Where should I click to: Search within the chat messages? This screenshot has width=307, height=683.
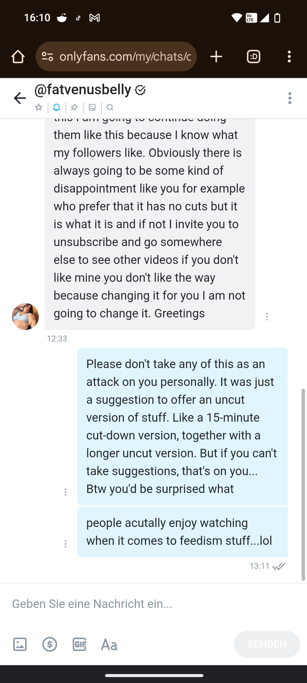(x=110, y=107)
